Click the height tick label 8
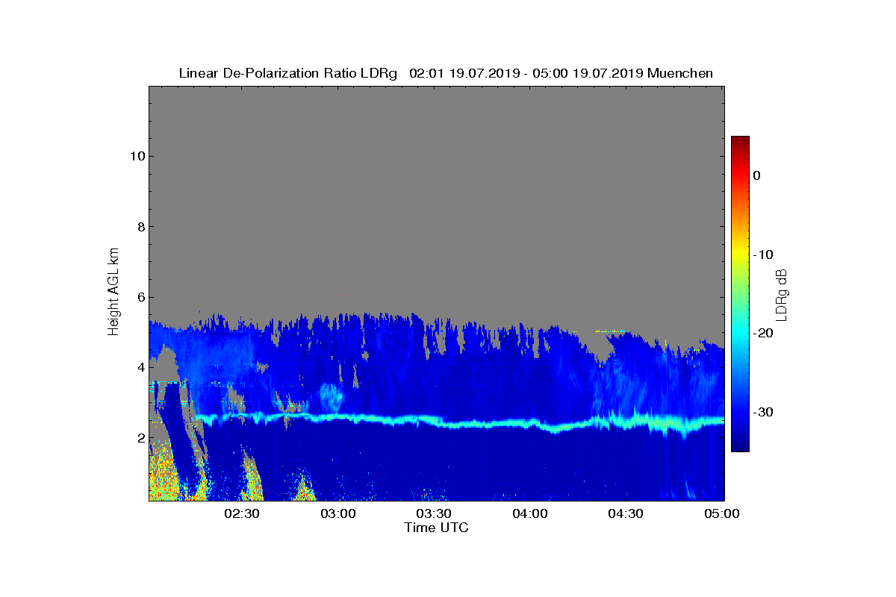Image resolution: width=896 pixels, height=597 pixels. [140, 227]
